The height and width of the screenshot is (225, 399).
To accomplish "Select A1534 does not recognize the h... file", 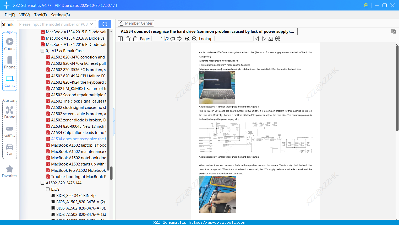I will pos(79,139).
